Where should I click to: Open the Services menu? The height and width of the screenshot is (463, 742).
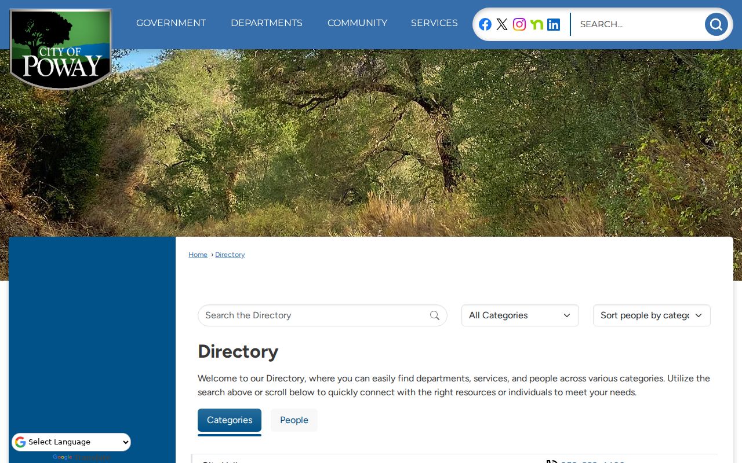[x=434, y=23]
